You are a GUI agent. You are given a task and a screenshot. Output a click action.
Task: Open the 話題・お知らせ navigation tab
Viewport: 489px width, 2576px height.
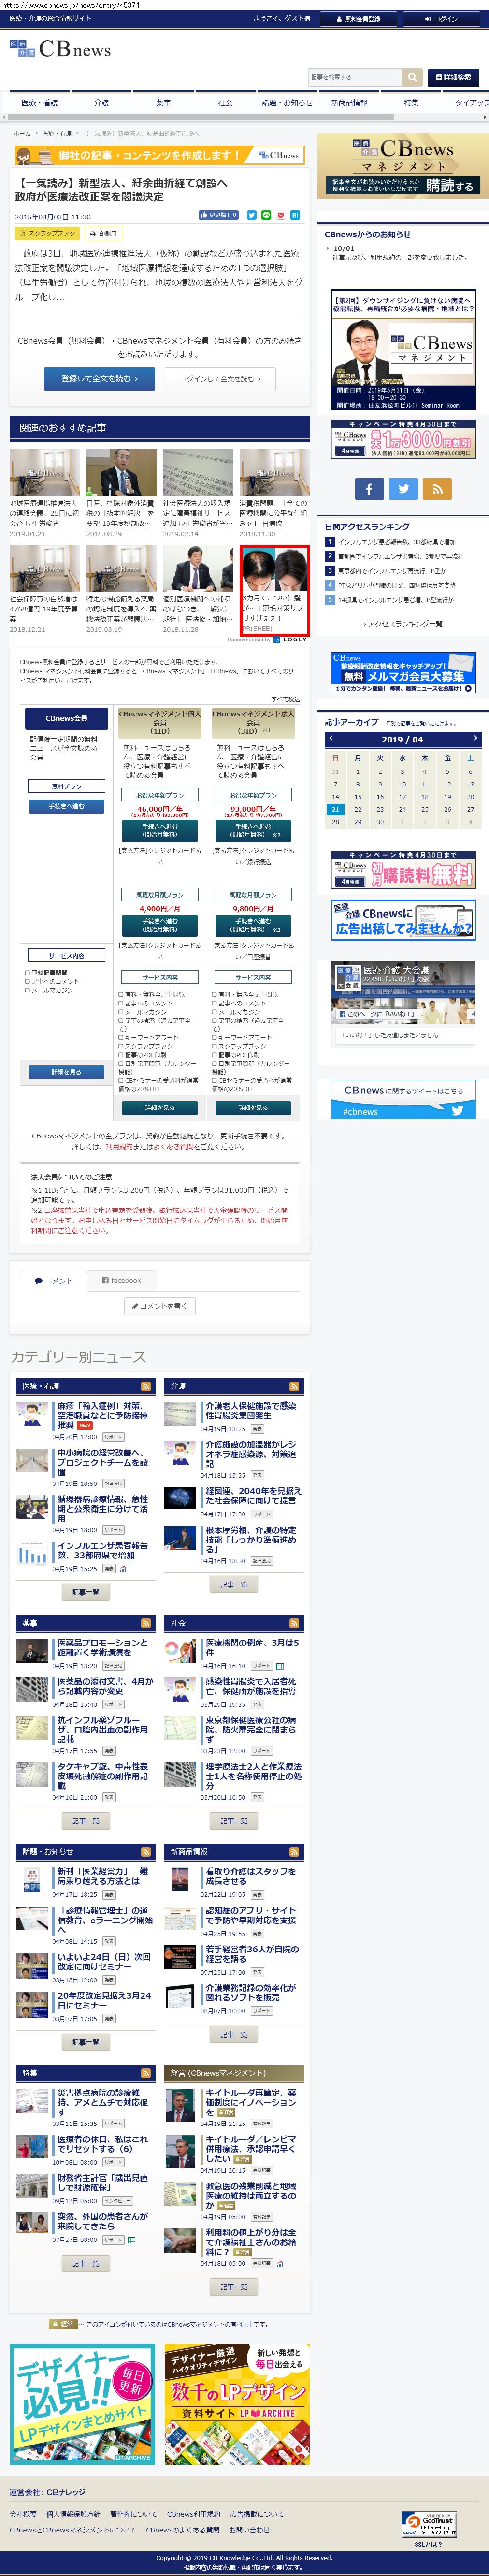click(287, 103)
